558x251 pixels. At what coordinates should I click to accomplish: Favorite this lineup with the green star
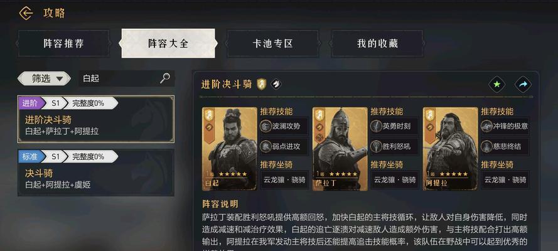point(496,84)
